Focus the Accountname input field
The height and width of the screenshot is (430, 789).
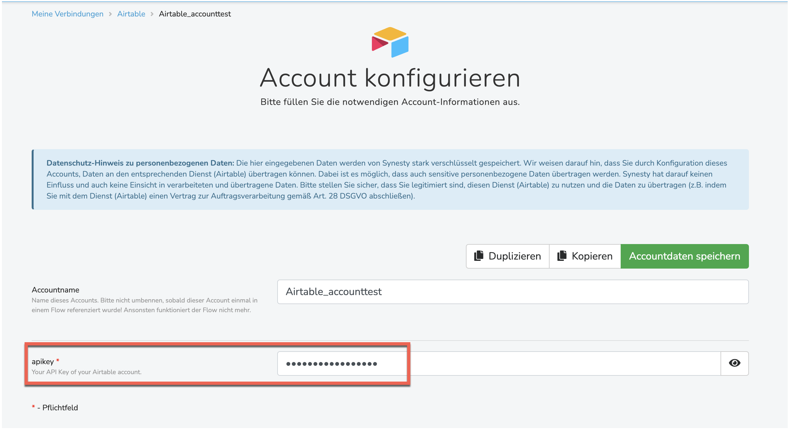[x=513, y=292]
